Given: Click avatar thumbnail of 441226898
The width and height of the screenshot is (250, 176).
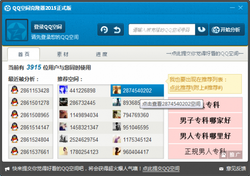Looking at the screenshot, I should point(63,90).
